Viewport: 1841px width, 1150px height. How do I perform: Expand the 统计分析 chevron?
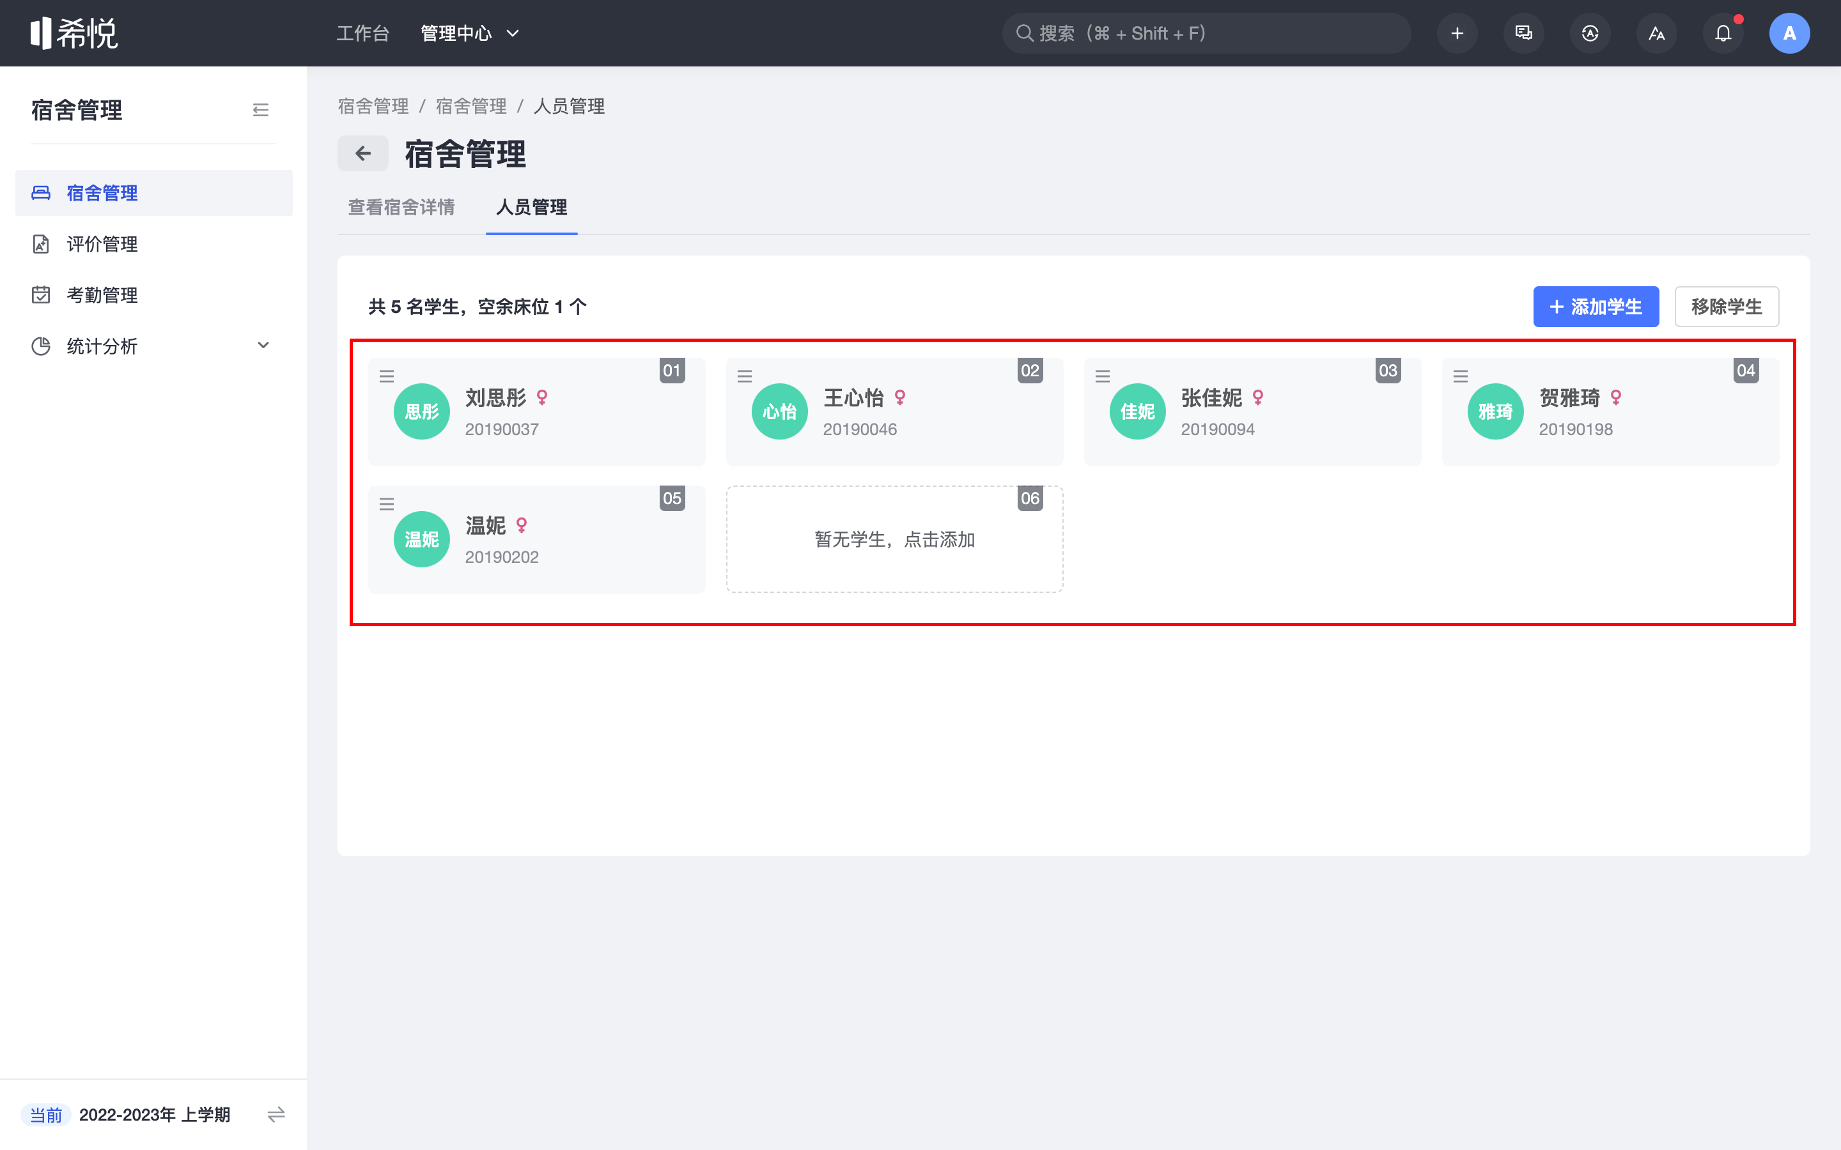pyautogui.click(x=263, y=345)
